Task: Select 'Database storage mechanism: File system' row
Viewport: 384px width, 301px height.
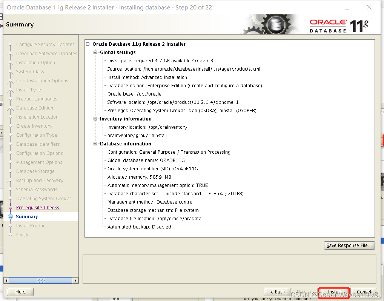Action: (153, 211)
